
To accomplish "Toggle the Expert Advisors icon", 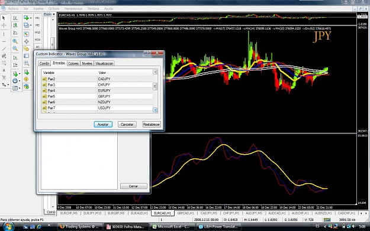I will tap(27, 86).
